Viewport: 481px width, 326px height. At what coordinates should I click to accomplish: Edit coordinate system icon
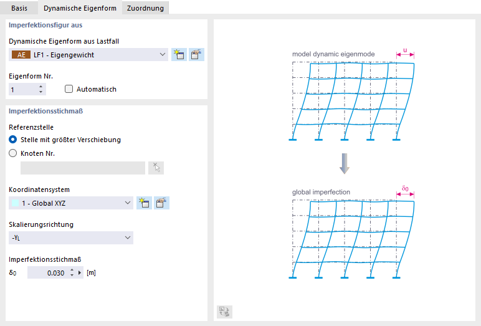click(162, 203)
